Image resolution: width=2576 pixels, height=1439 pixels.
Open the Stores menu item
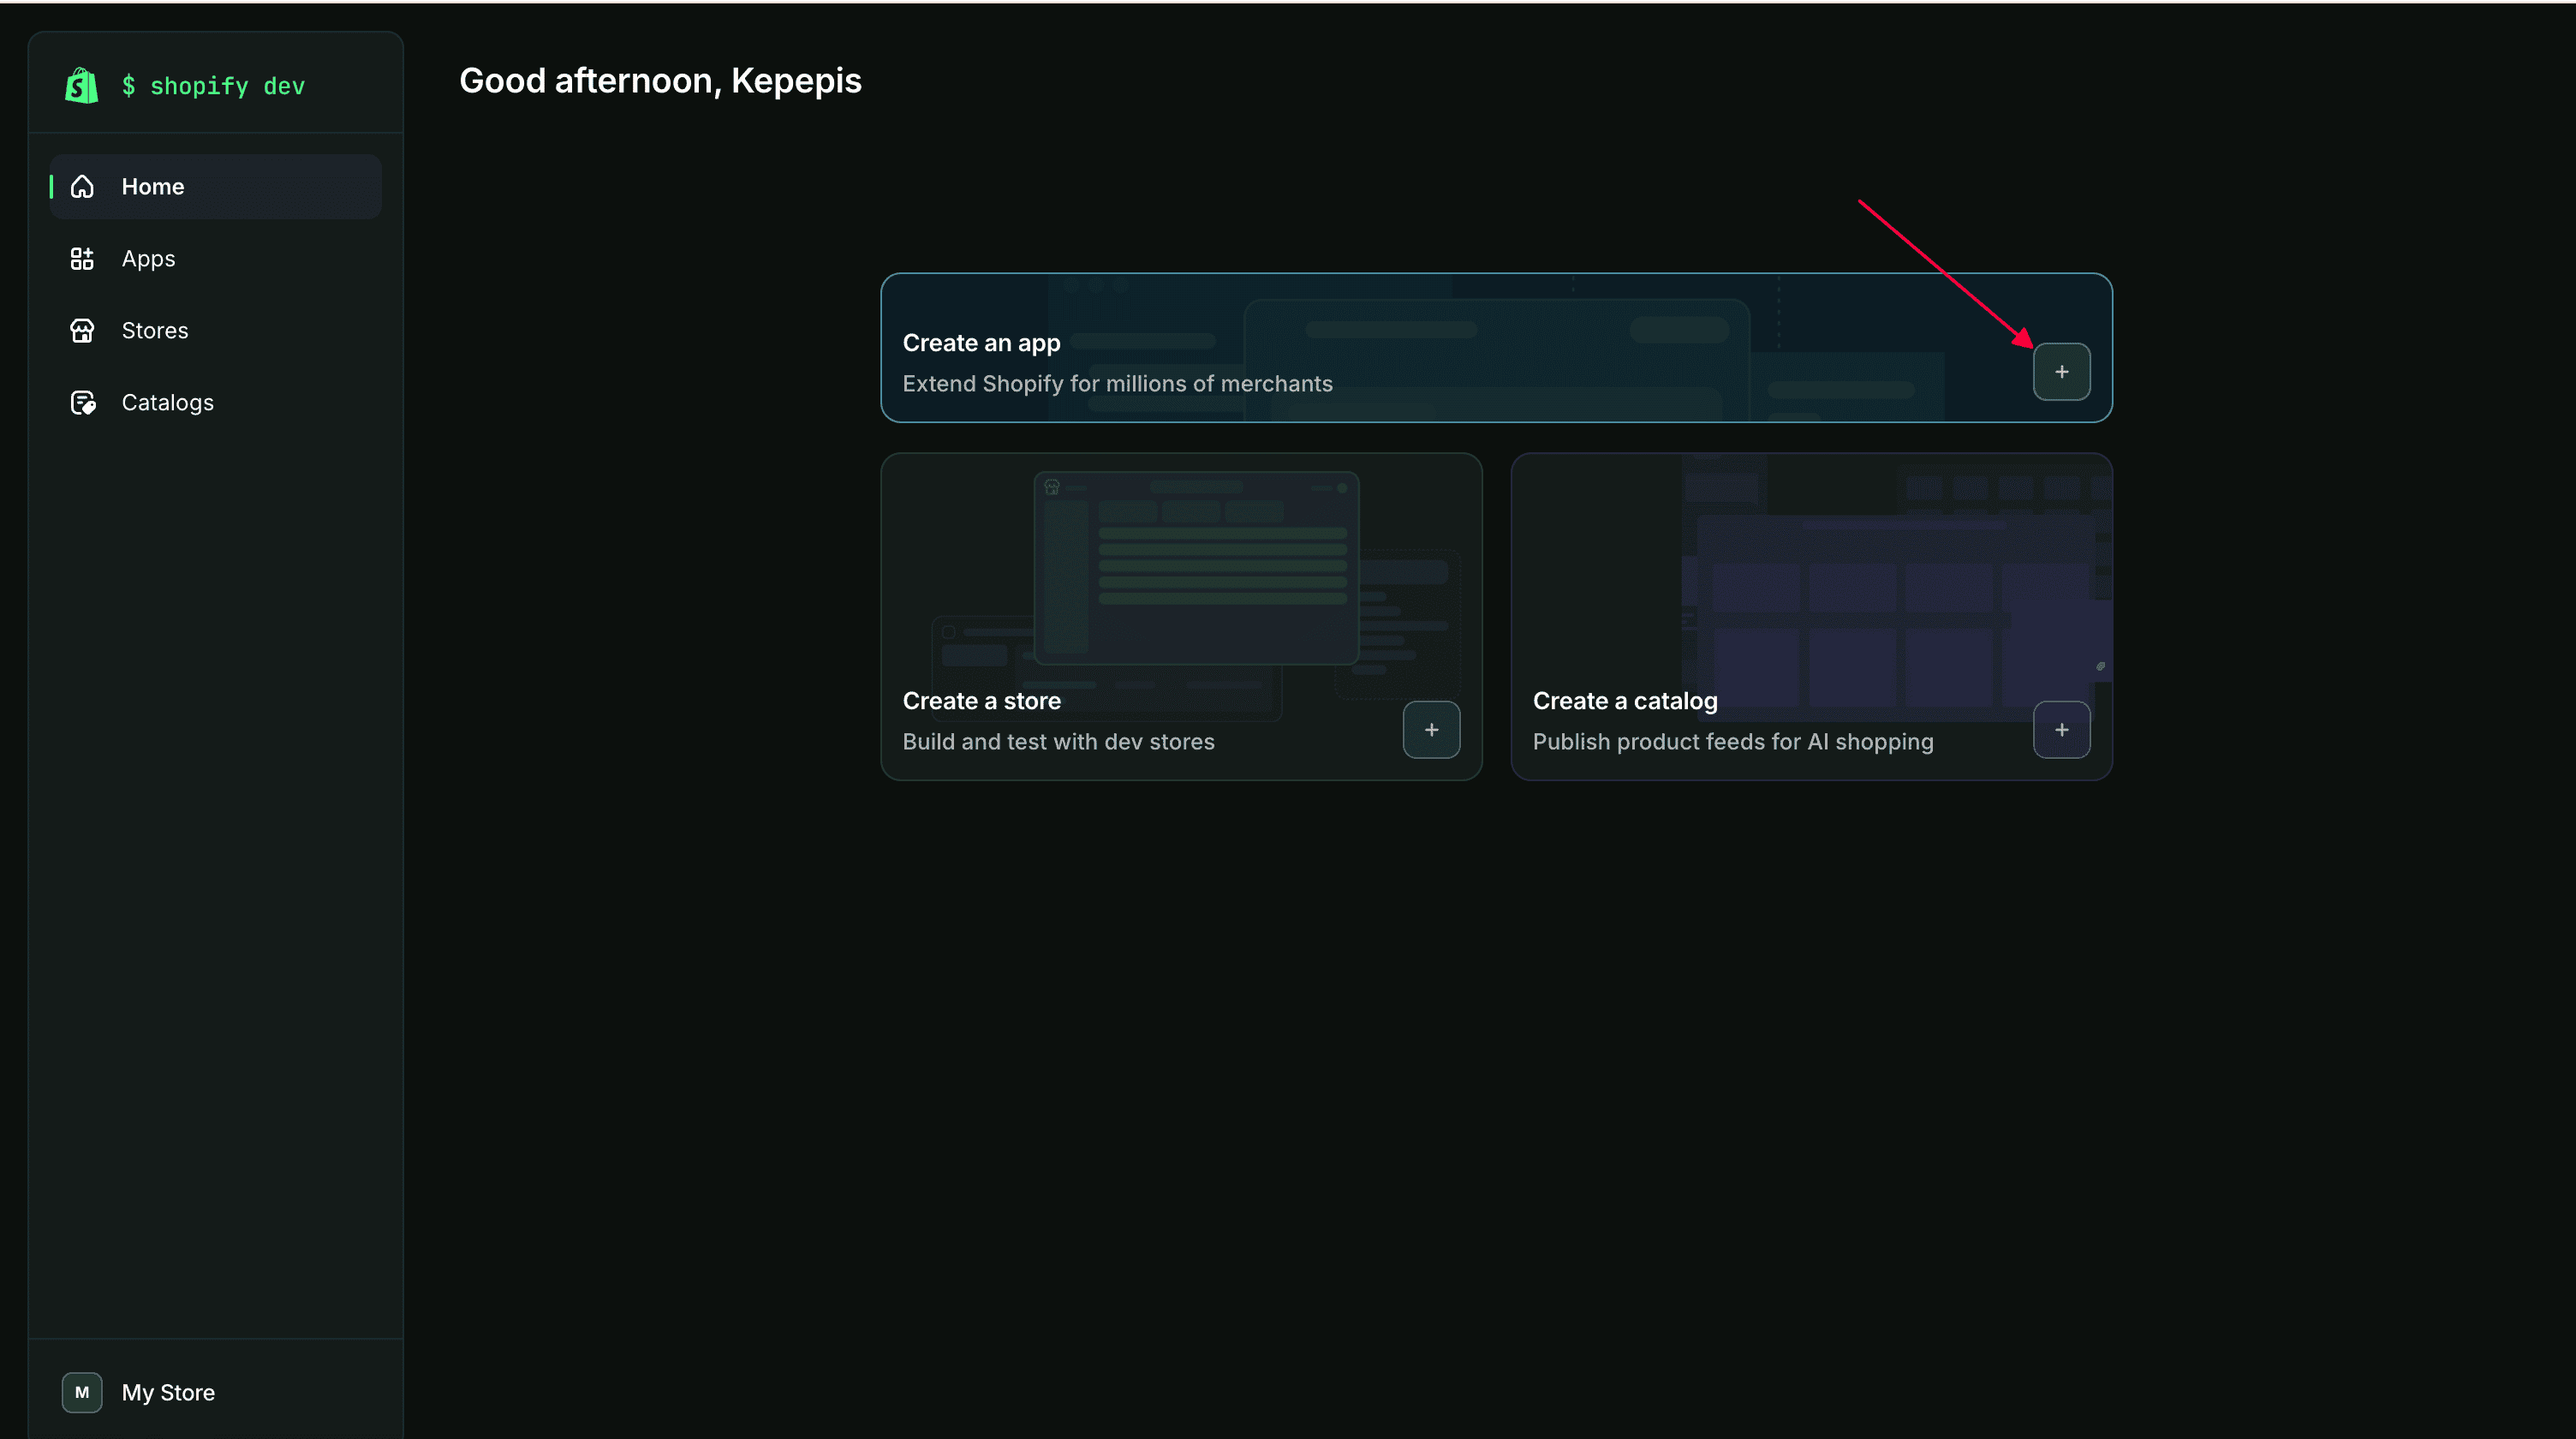point(216,331)
